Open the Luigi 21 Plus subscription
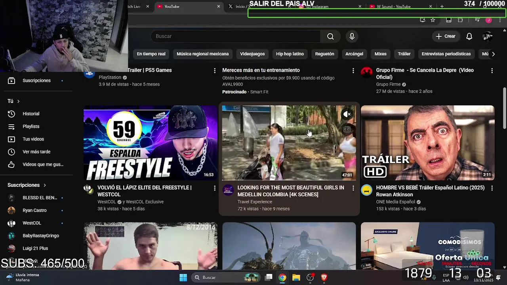Viewport: 507px width, 285px height. pos(36,248)
